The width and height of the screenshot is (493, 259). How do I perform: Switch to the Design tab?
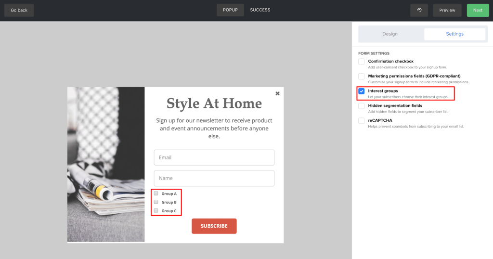click(390, 34)
